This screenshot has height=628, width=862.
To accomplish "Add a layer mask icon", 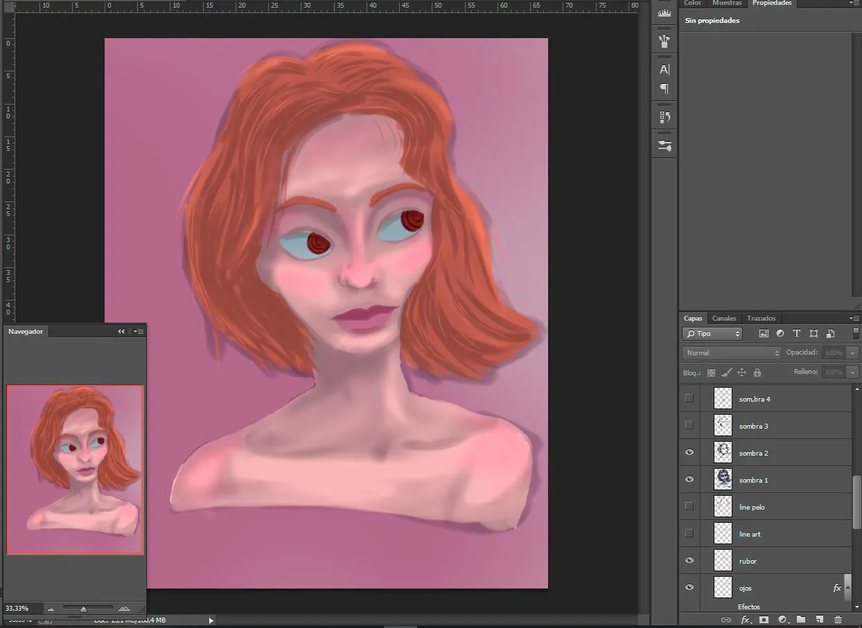I will tap(764, 620).
